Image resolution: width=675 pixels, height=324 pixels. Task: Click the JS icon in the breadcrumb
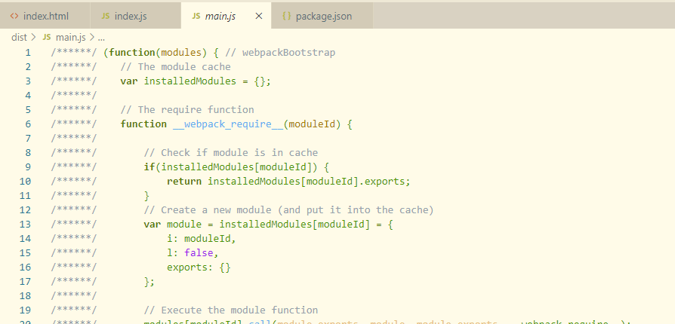click(47, 38)
